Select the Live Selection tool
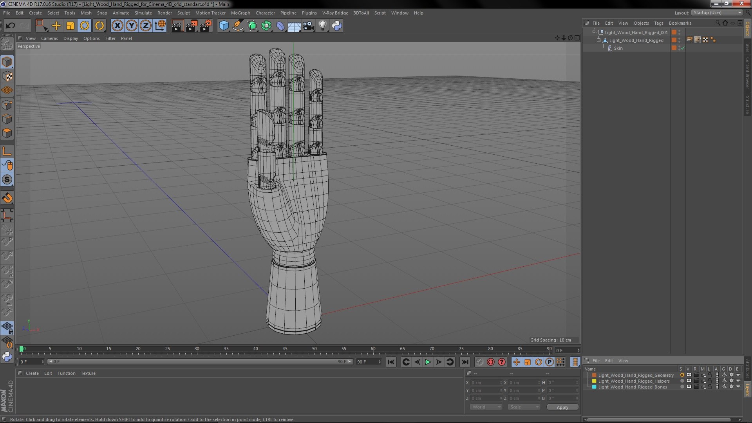This screenshot has height=423, width=752. pos(42,26)
